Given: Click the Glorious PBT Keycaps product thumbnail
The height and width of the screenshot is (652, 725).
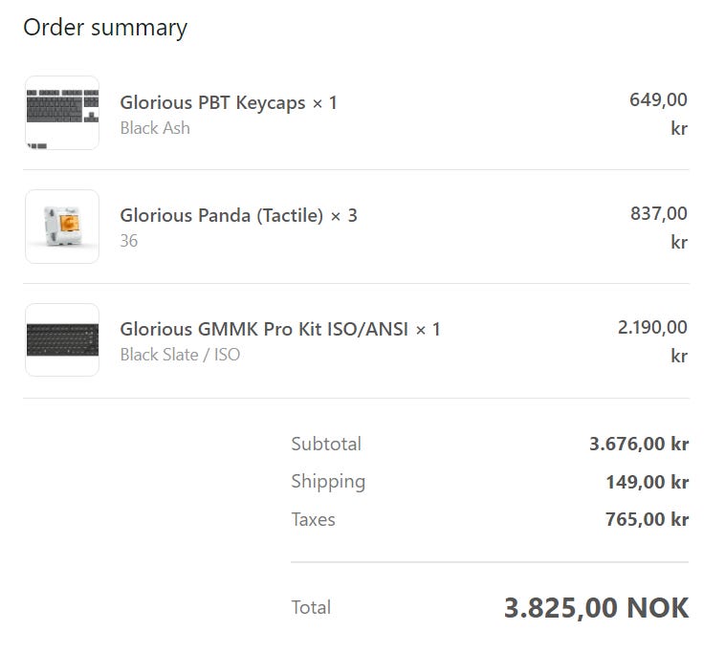Looking at the screenshot, I should [62, 113].
